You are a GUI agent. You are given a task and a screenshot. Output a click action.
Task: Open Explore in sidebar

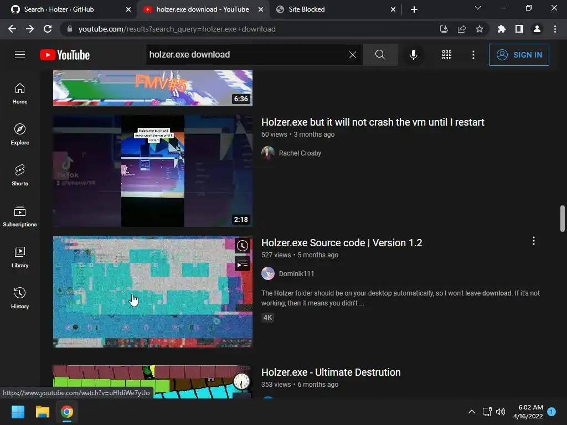20,134
